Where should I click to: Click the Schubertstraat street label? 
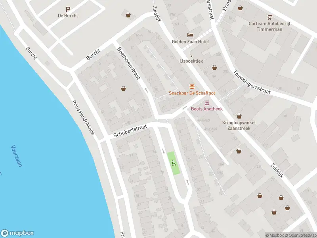130,131
